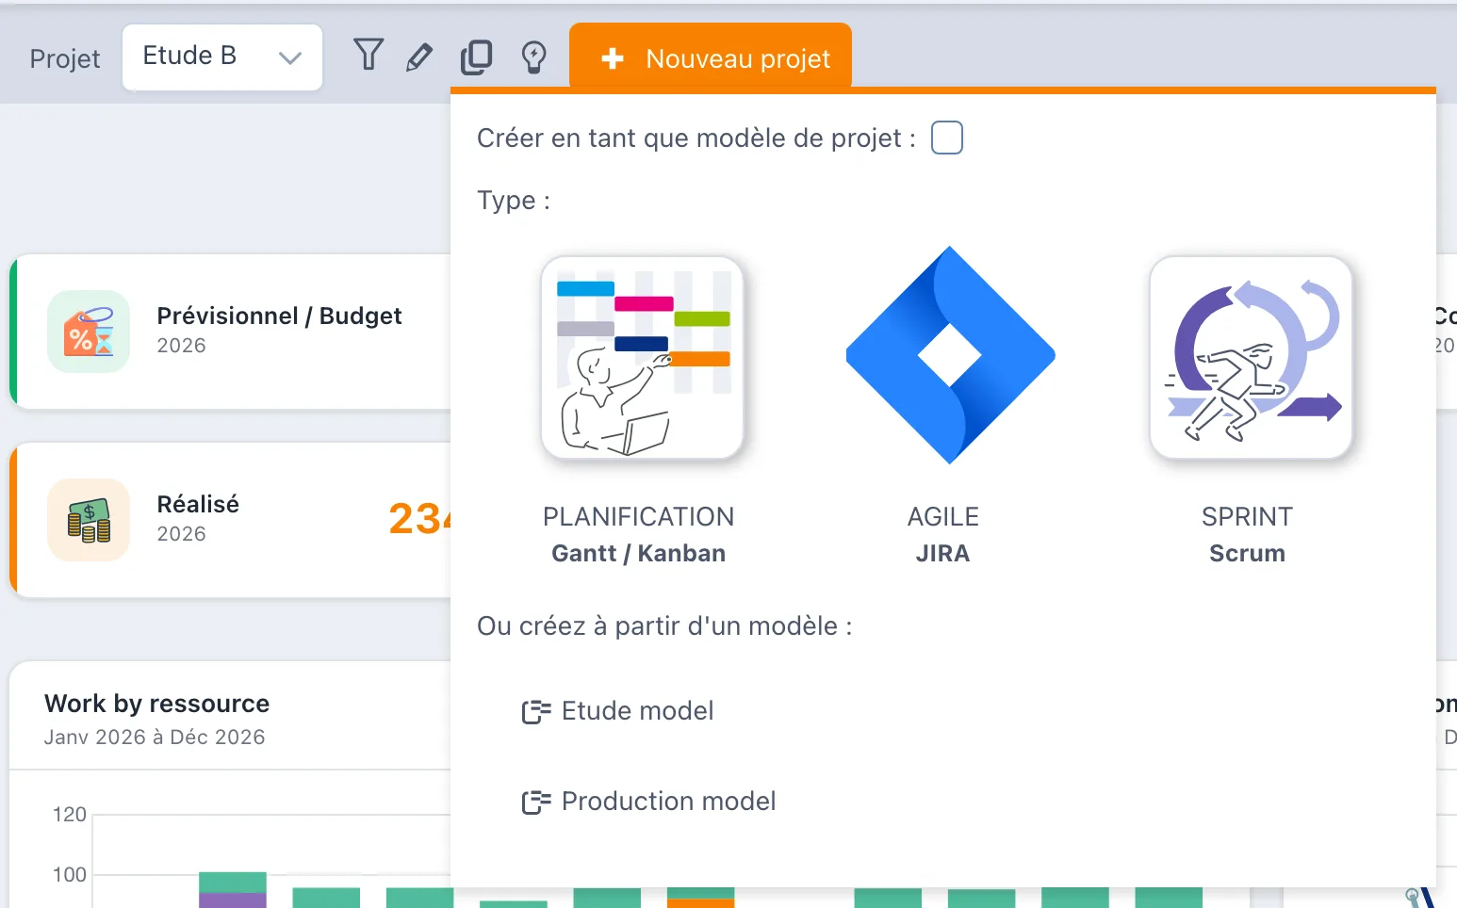This screenshot has width=1457, height=908.
Task: Click the 'AGILE' type heading
Action: [942, 516]
